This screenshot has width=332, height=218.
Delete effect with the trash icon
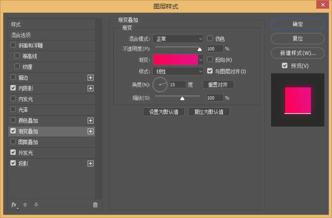coord(95,205)
